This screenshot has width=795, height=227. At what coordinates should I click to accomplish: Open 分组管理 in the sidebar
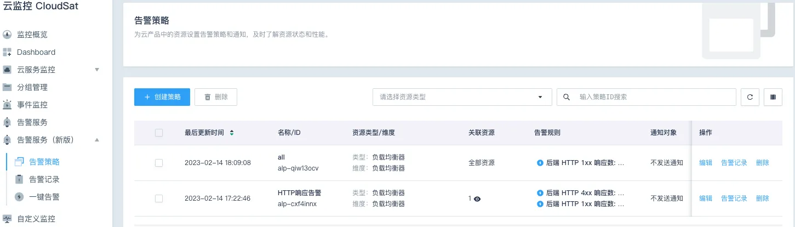[x=32, y=87]
